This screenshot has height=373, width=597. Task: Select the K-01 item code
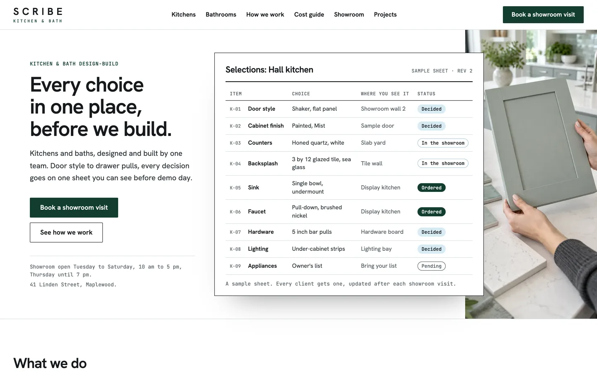point(235,109)
